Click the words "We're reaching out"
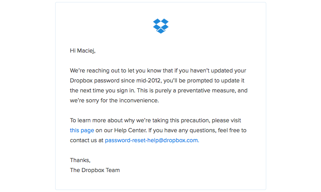The height and width of the screenshot is (192, 321). click(x=94, y=71)
